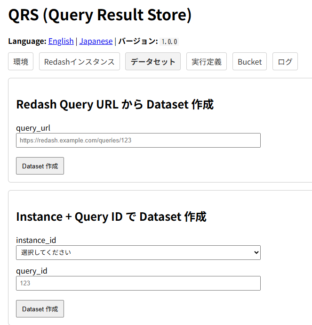This screenshot has height=325, width=312.
Task: Click the version number 1.0.0
Action: 169,42
